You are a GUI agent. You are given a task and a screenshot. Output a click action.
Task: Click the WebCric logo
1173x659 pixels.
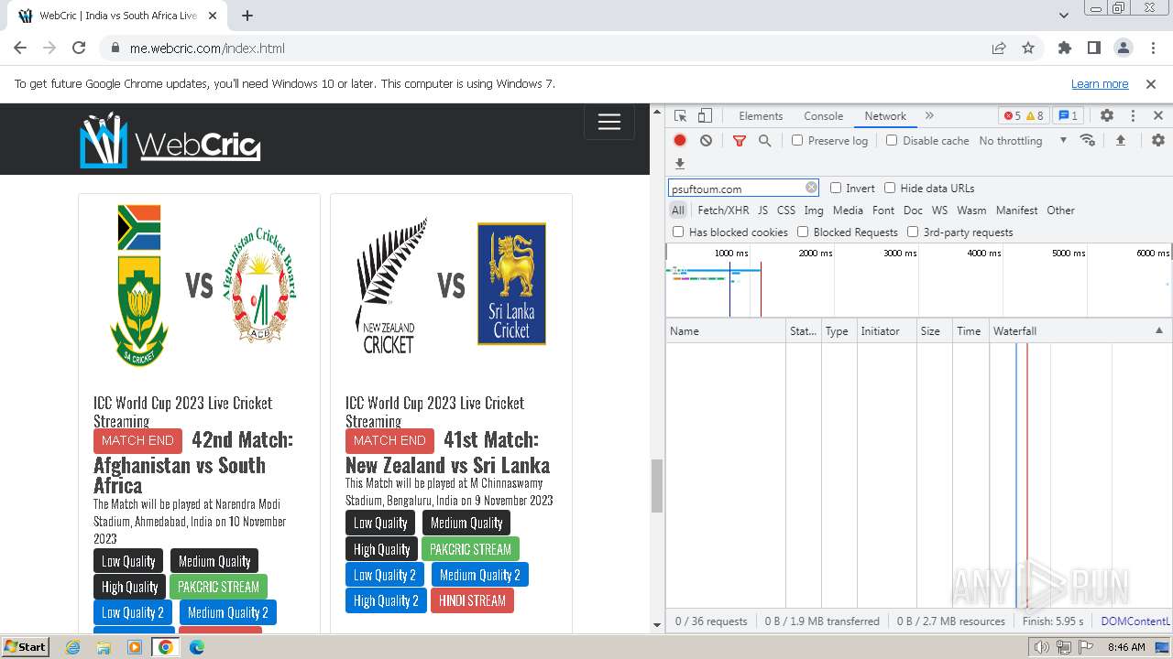click(170, 140)
